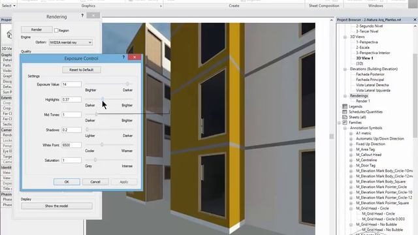
Task: Expand M_Area Tag family
Action: pos(351,149)
